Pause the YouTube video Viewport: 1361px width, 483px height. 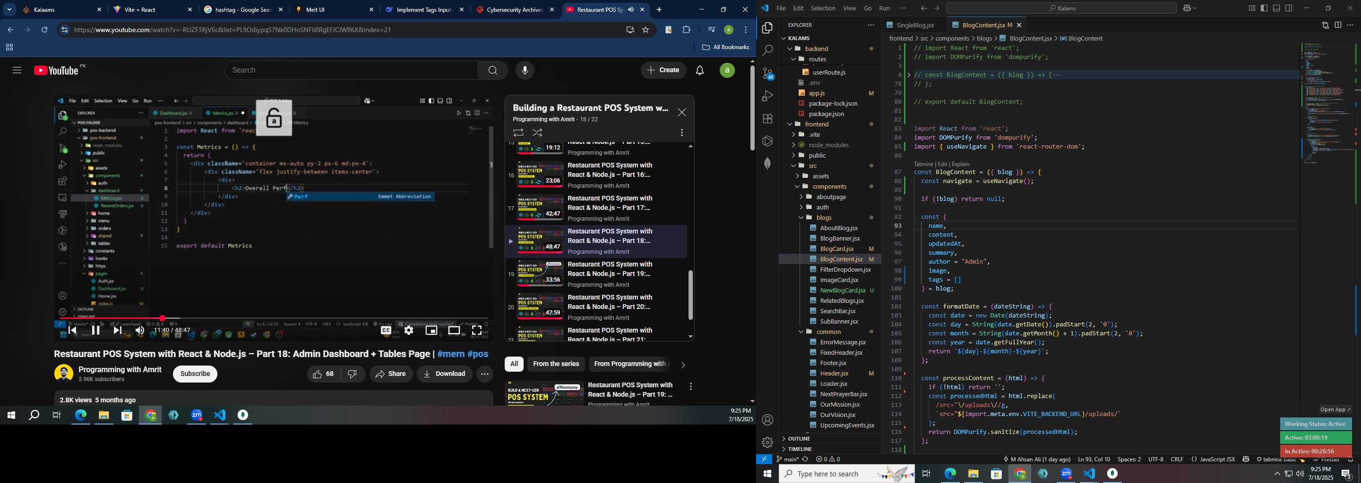[x=95, y=331]
